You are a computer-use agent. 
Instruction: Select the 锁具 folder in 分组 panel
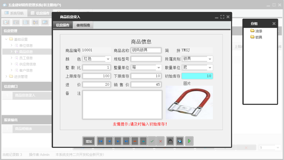coord(256,37)
